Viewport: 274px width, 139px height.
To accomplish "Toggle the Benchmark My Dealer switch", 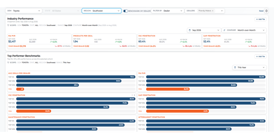I will 125,11.
